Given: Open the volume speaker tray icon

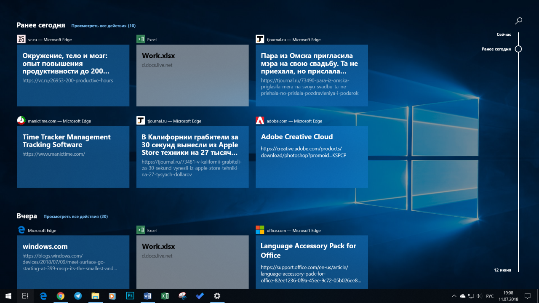Looking at the screenshot, I should (x=479, y=296).
